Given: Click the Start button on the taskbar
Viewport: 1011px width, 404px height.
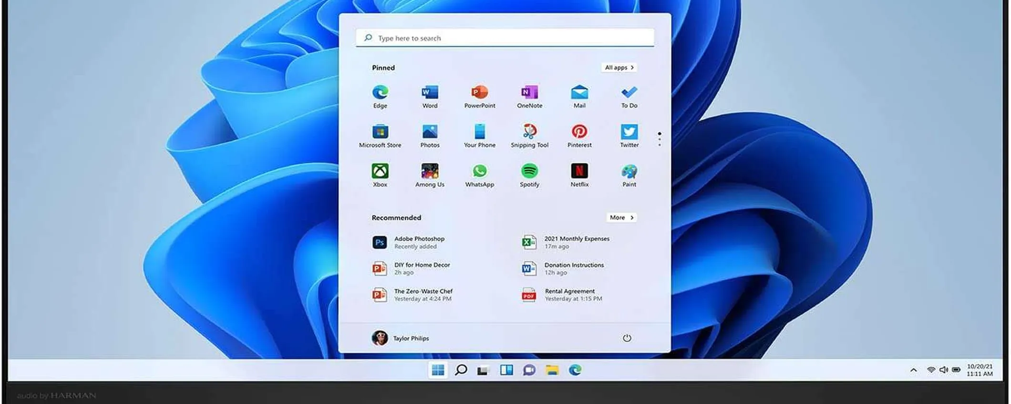Looking at the screenshot, I should [x=438, y=370].
